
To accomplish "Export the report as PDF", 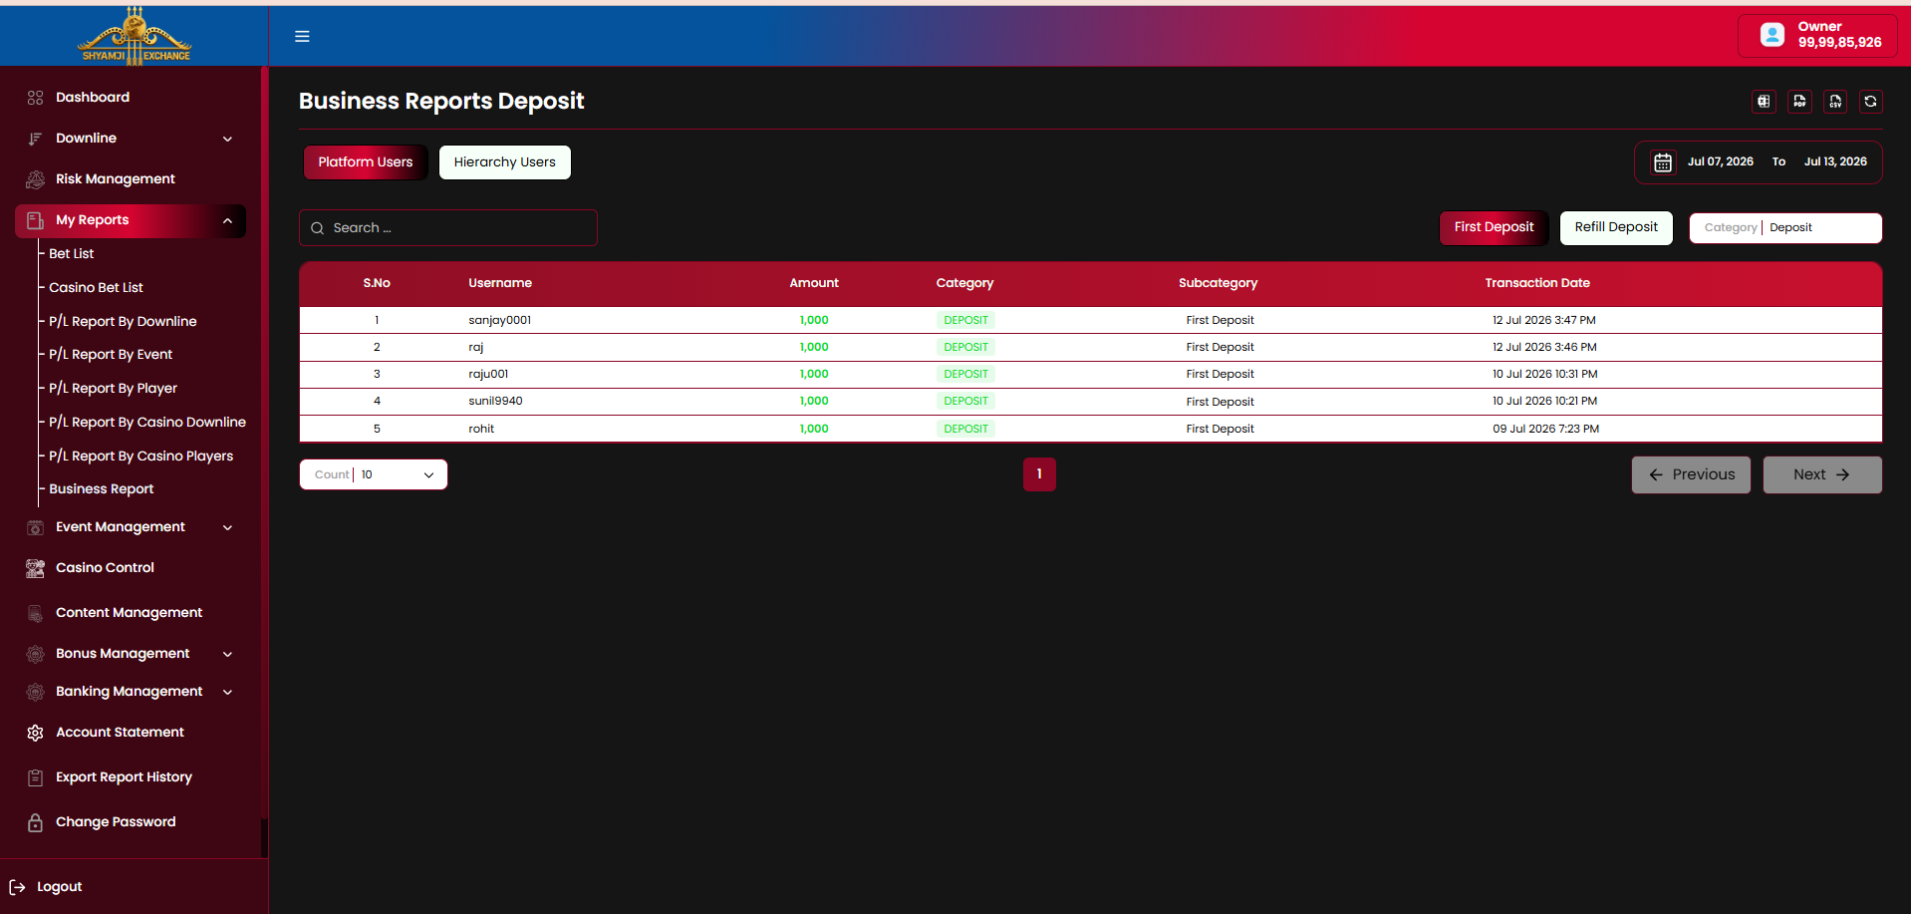I will (x=1799, y=102).
